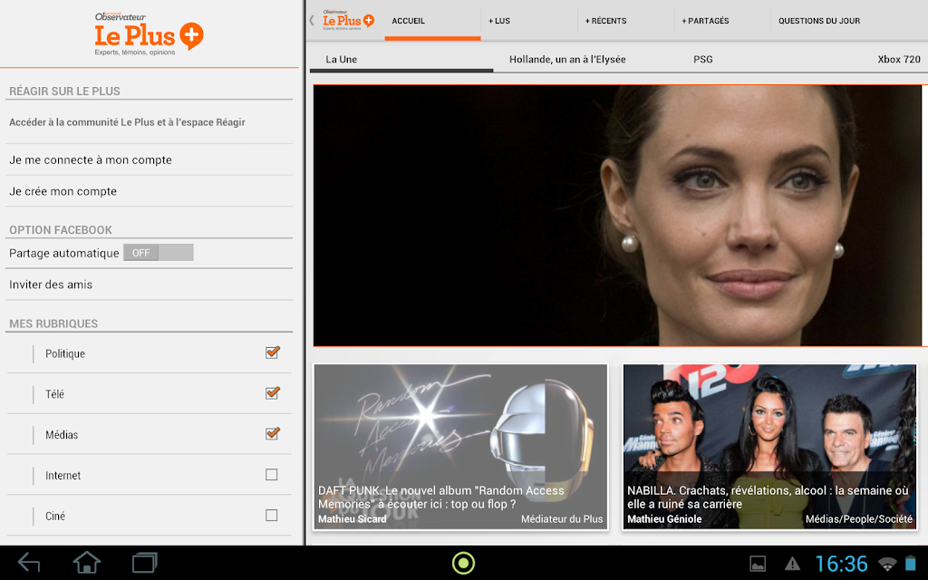Tap the Le Plus logo in the top bar
The width and height of the screenshot is (928, 580).
click(348, 20)
